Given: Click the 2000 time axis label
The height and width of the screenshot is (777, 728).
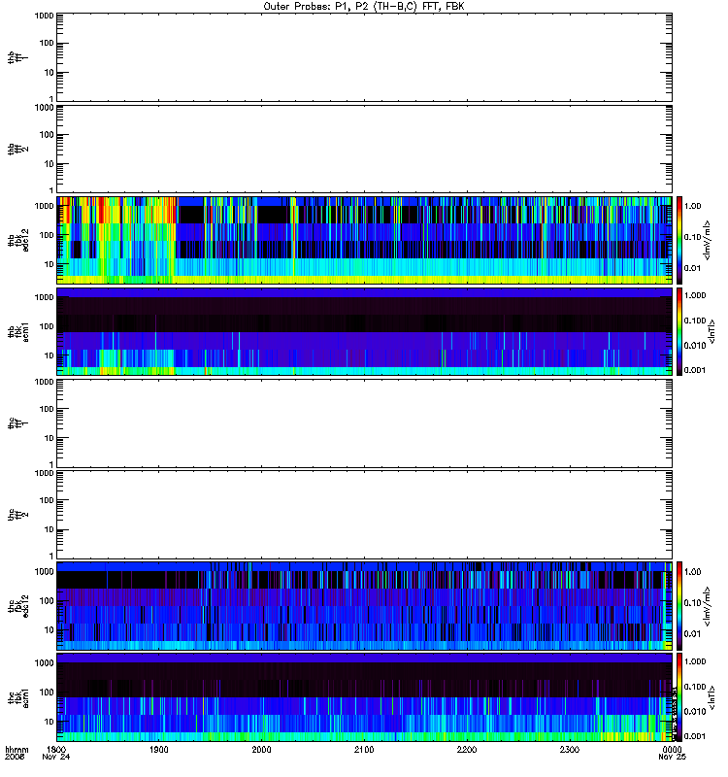Looking at the screenshot, I should (x=261, y=749).
